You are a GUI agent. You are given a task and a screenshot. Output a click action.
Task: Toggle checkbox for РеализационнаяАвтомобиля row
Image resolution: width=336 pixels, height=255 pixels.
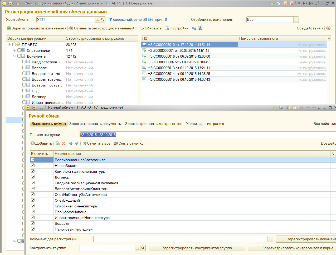33,160
